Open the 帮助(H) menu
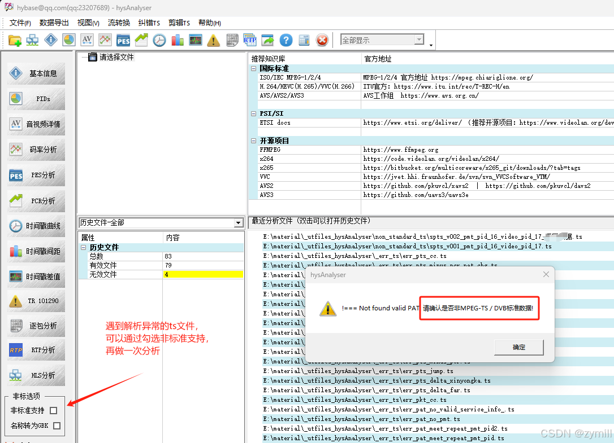Image resolution: width=614 pixels, height=443 pixels. [210, 23]
